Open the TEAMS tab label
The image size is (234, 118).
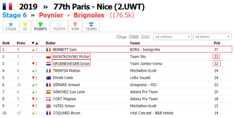point(91,29)
